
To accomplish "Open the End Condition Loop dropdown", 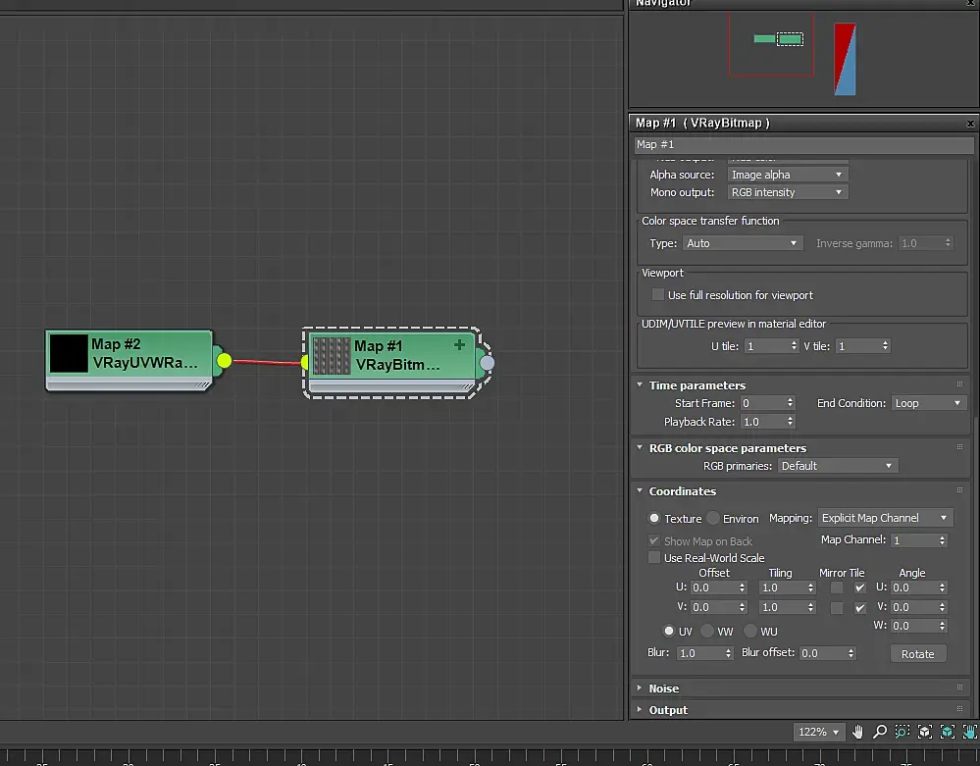I will (x=927, y=403).
